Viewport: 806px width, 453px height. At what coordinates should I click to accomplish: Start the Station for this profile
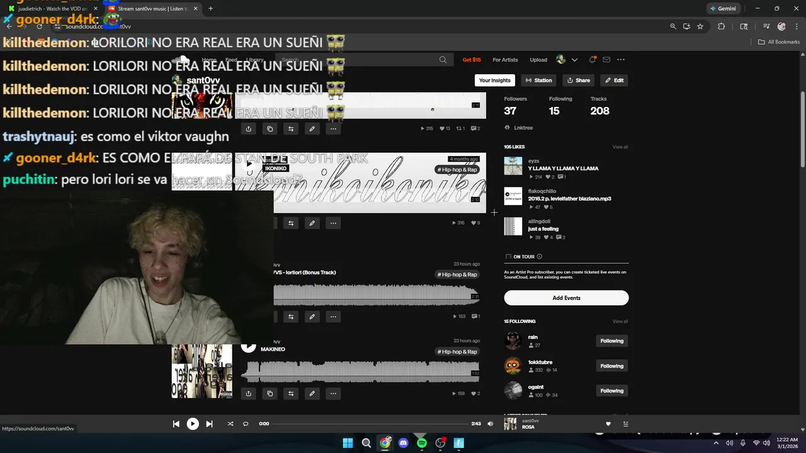538,81
